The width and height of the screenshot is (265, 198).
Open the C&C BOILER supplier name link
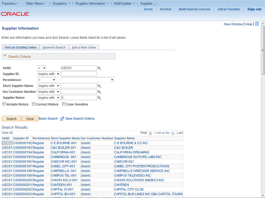pos(123,148)
